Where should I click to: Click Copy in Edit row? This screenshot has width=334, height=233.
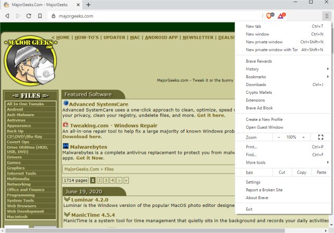click(x=302, y=173)
